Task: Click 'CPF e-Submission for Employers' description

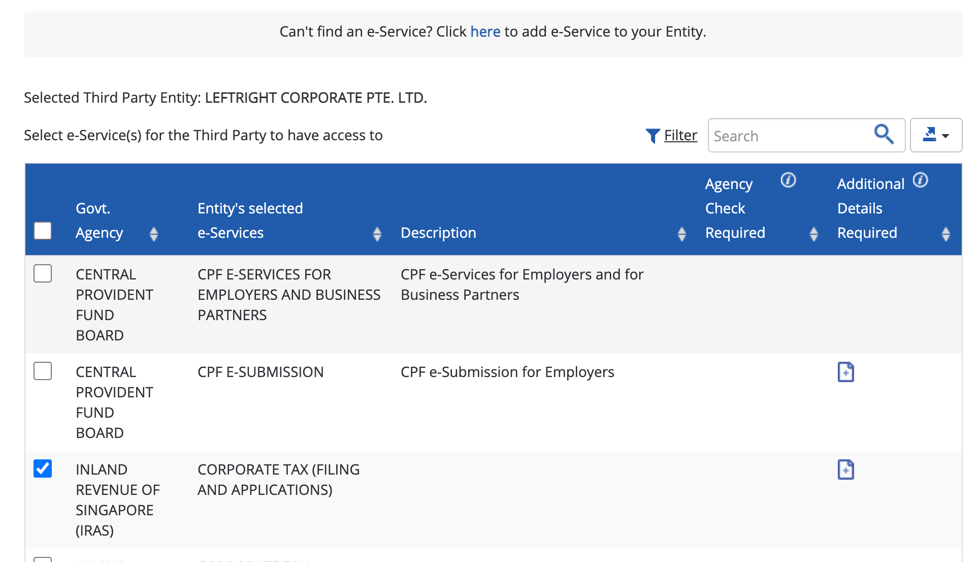Action: 507,372
